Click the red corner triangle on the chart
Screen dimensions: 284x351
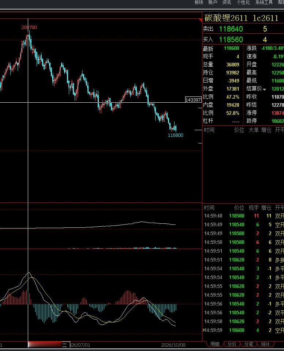tap(201, 20)
